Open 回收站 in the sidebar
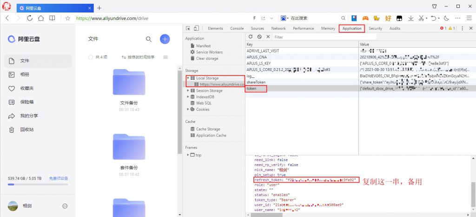The height and width of the screenshot is (217, 476). point(26,129)
